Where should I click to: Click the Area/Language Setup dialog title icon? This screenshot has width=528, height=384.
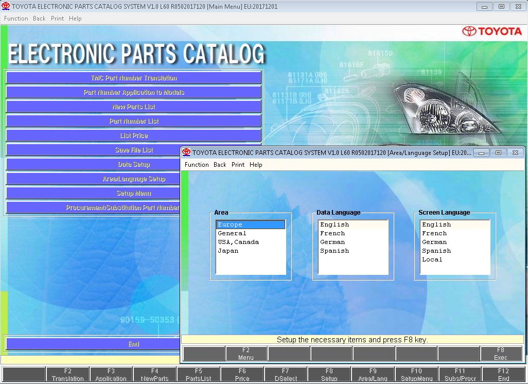click(186, 152)
